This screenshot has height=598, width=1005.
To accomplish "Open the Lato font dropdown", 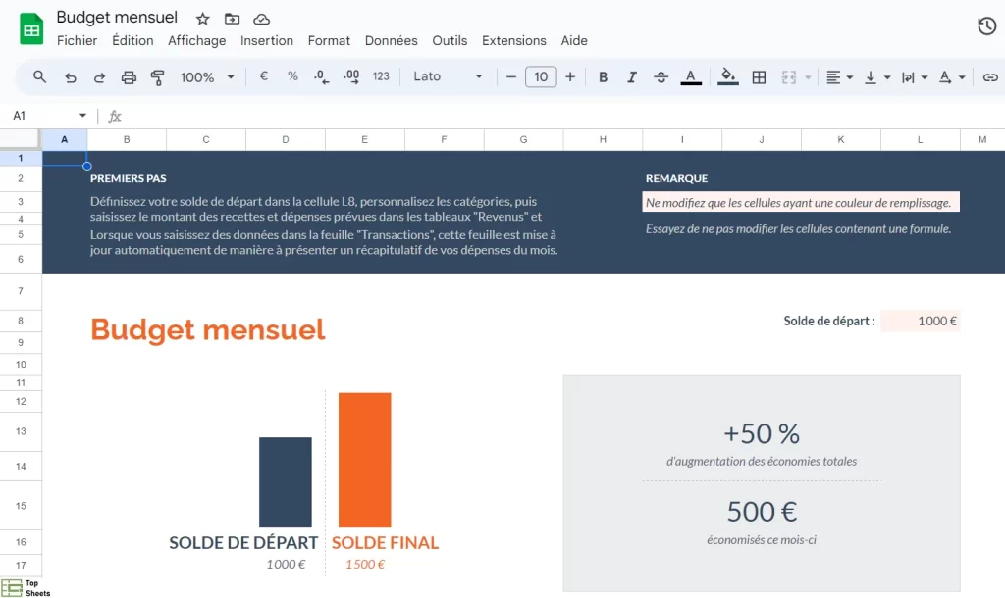I will [x=448, y=76].
